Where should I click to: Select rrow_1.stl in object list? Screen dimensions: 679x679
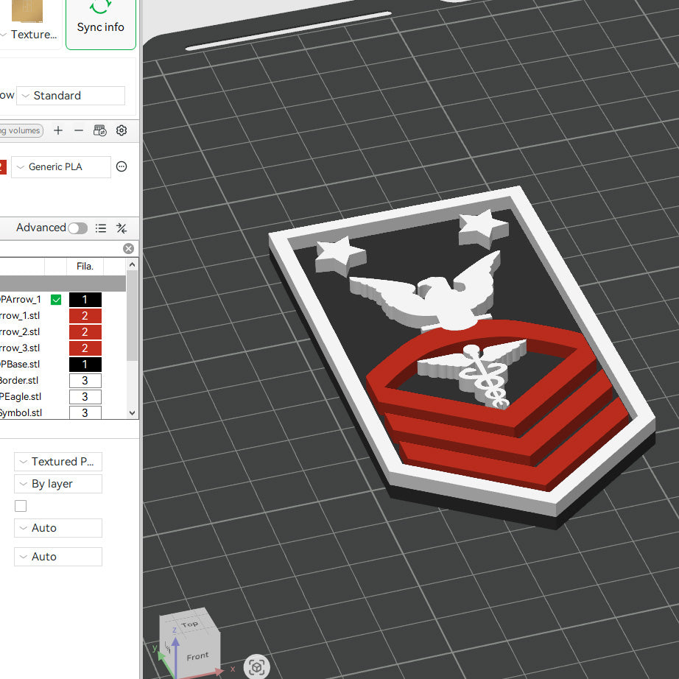point(20,316)
